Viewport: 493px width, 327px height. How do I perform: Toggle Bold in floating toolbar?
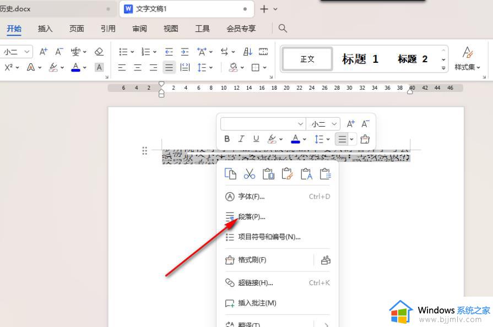point(227,139)
